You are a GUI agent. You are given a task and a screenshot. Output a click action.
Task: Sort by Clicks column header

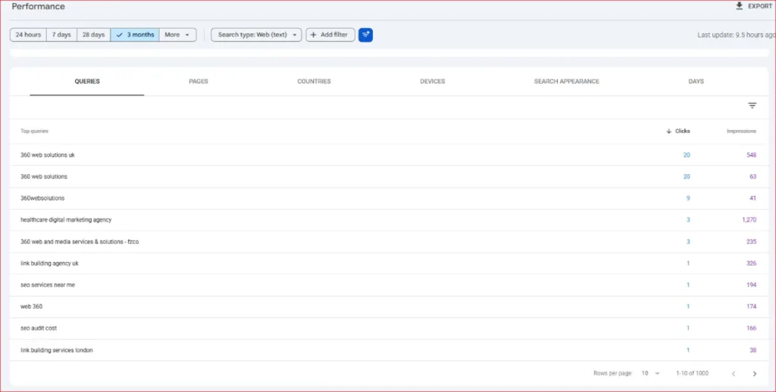[678, 131]
